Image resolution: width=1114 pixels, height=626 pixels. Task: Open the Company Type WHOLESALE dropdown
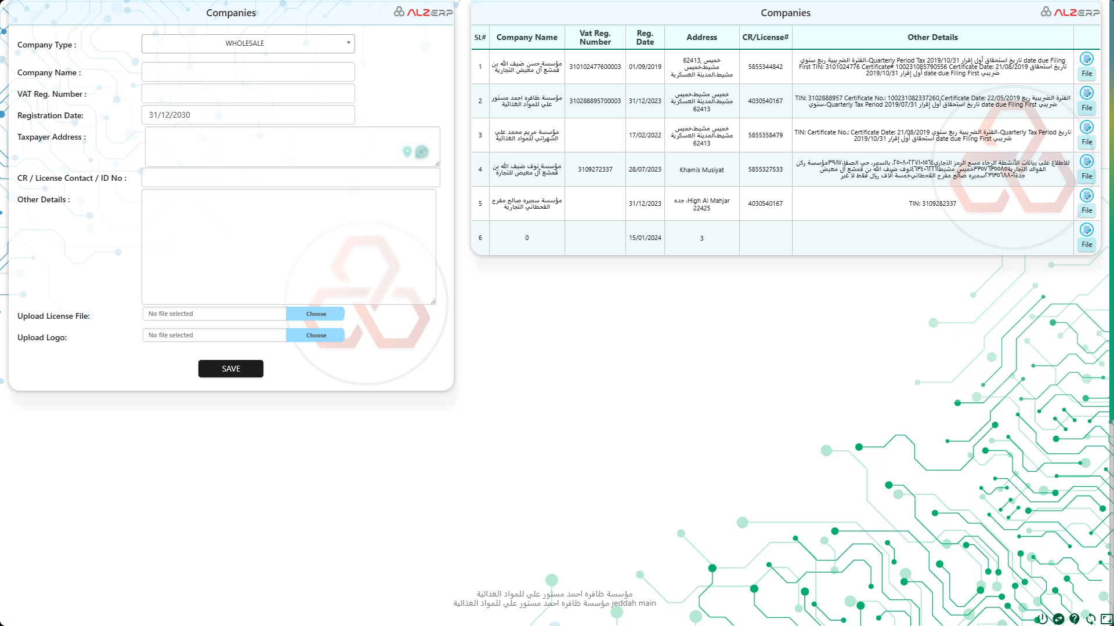tap(248, 43)
